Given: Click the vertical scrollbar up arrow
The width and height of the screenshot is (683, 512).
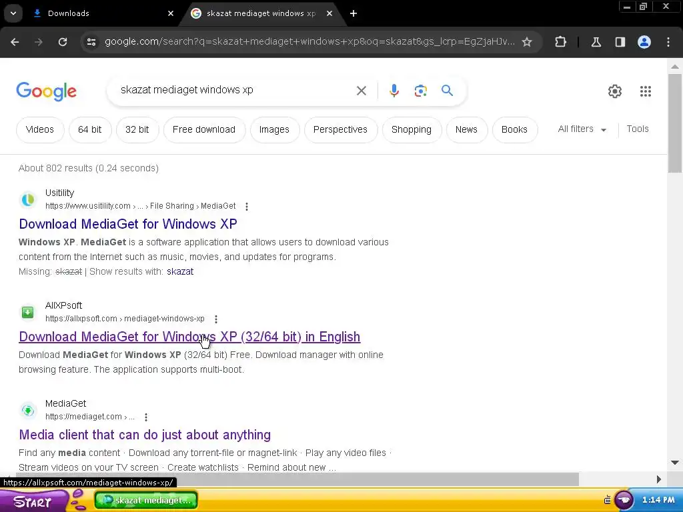Looking at the screenshot, I should 675,67.
